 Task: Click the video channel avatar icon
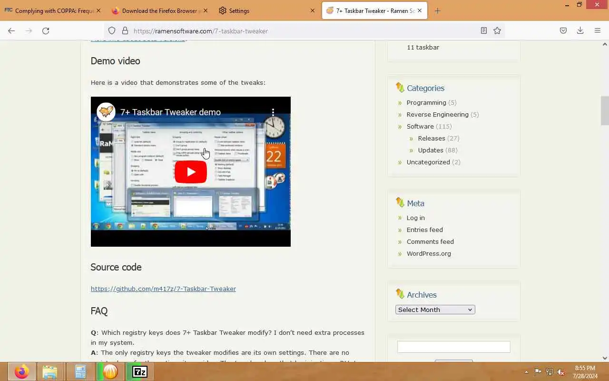106,112
